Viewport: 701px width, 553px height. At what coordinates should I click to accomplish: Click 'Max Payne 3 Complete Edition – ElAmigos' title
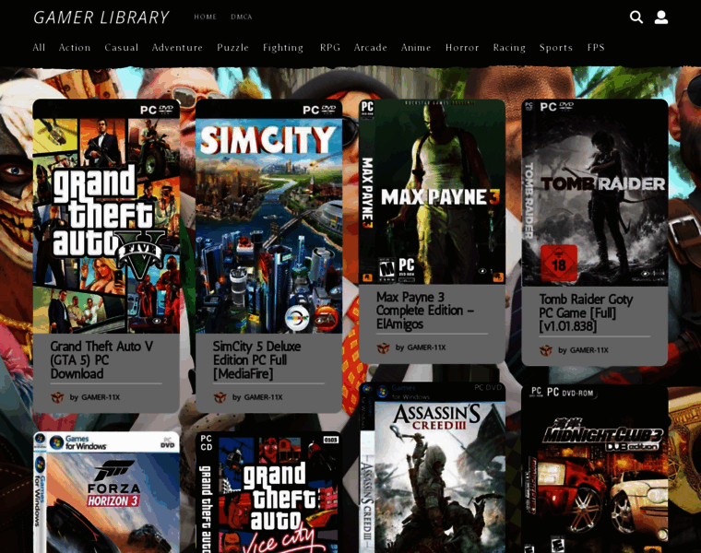425,311
